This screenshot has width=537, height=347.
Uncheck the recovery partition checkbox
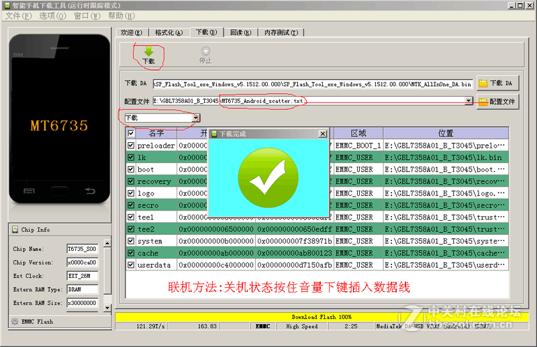click(x=131, y=181)
